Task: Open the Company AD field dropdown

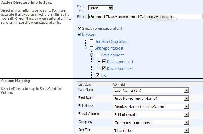Action: (x=151, y=123)
